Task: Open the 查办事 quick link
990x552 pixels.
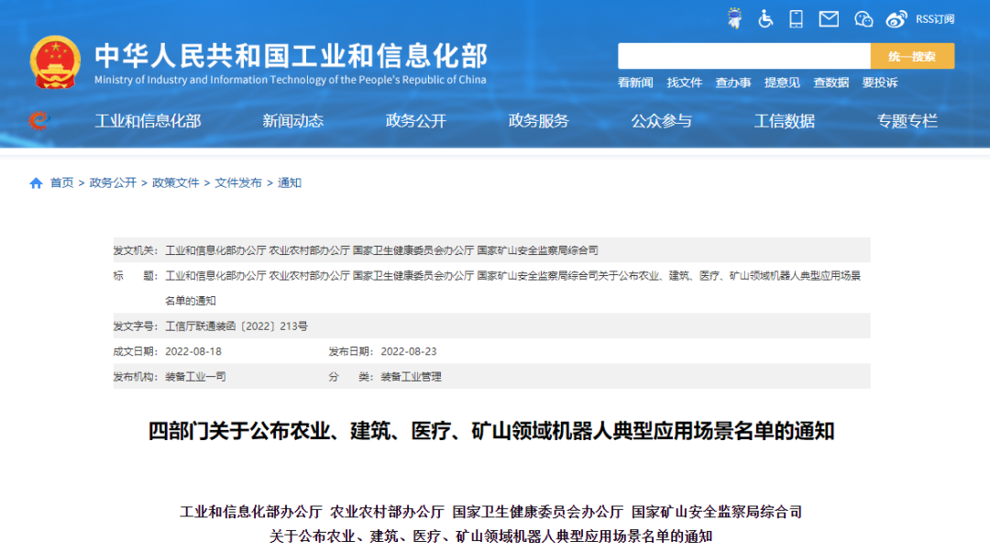Action: 733,83
